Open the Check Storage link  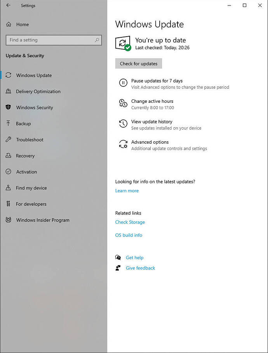click(x=130, y=222)
